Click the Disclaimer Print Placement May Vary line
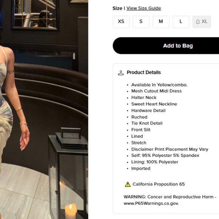Image resolution: width=219 pixels, height=219 pixels. pyautogui.click(x=170, y=149)
